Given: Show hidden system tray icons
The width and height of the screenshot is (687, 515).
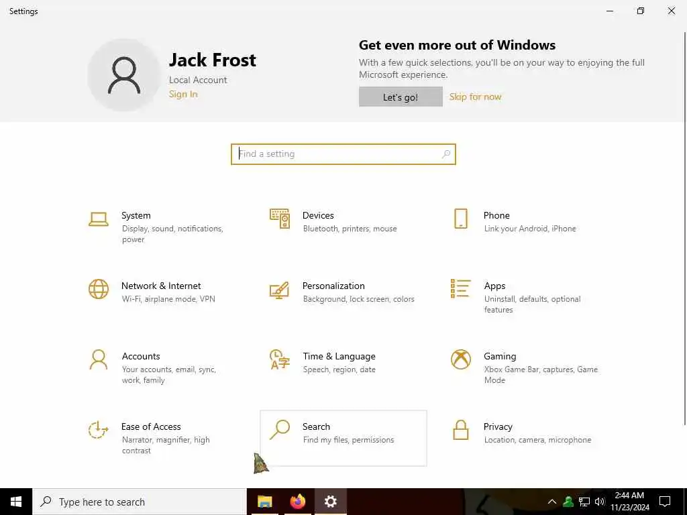Looking at the screenshot, I should [x=552, y=502].
